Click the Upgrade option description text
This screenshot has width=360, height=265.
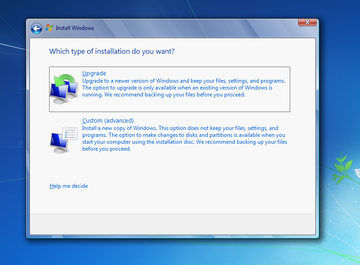(x=184, y=88)
